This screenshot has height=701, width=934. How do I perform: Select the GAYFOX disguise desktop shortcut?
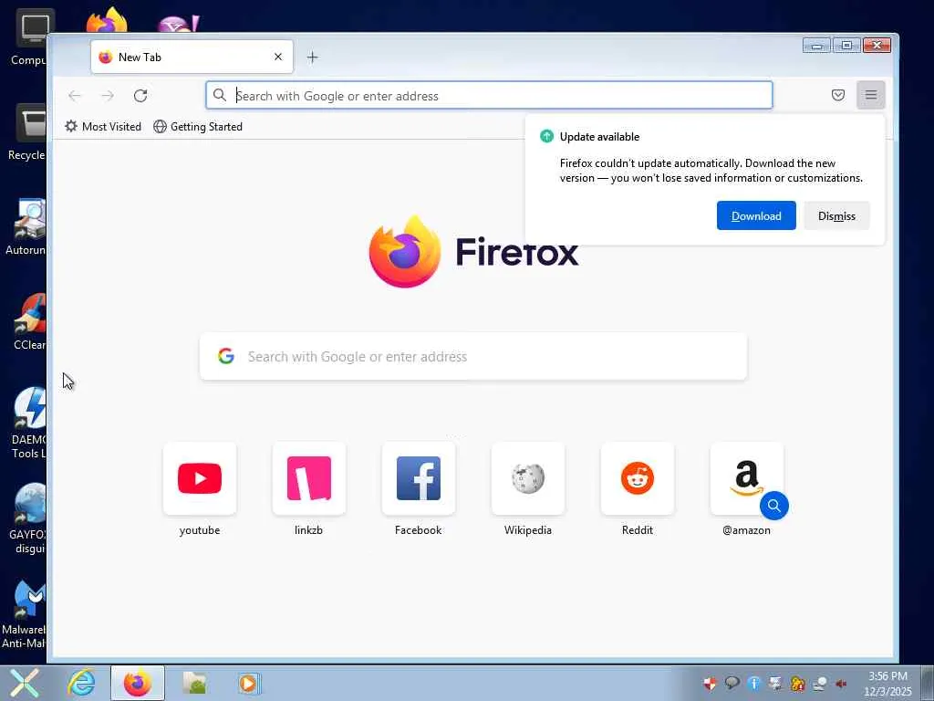point(27,518)
